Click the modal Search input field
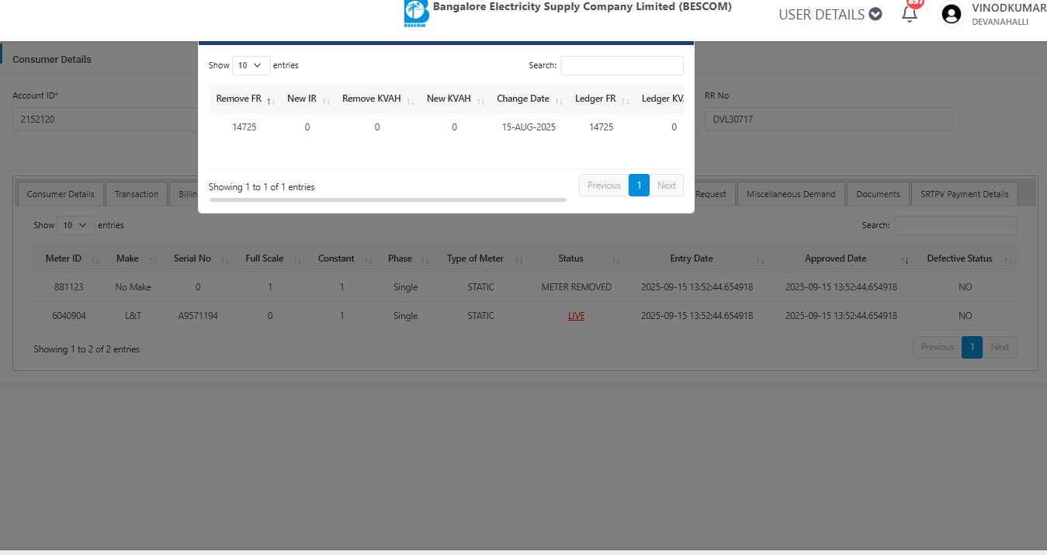 [x=622, y=66]
